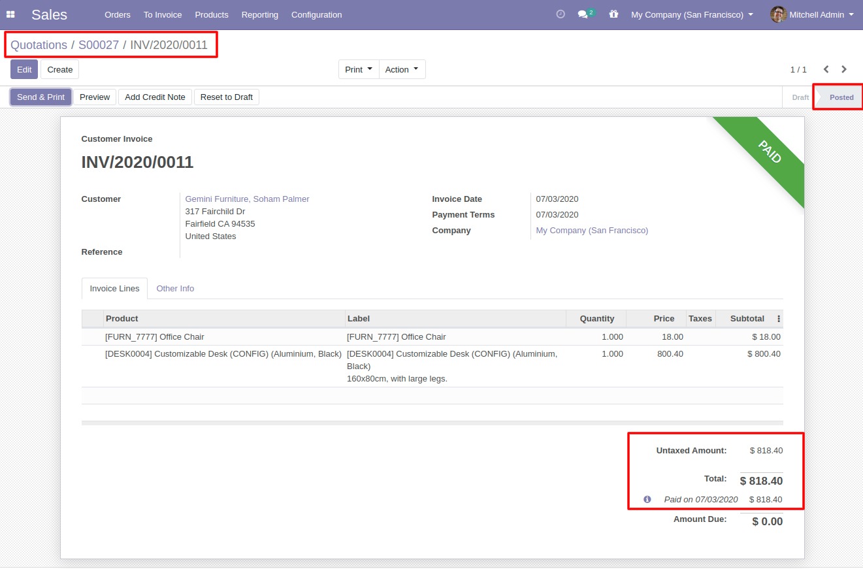Open the apps grid menu icon
Viewport: 863px width, 569px height.
coord(10,14)
